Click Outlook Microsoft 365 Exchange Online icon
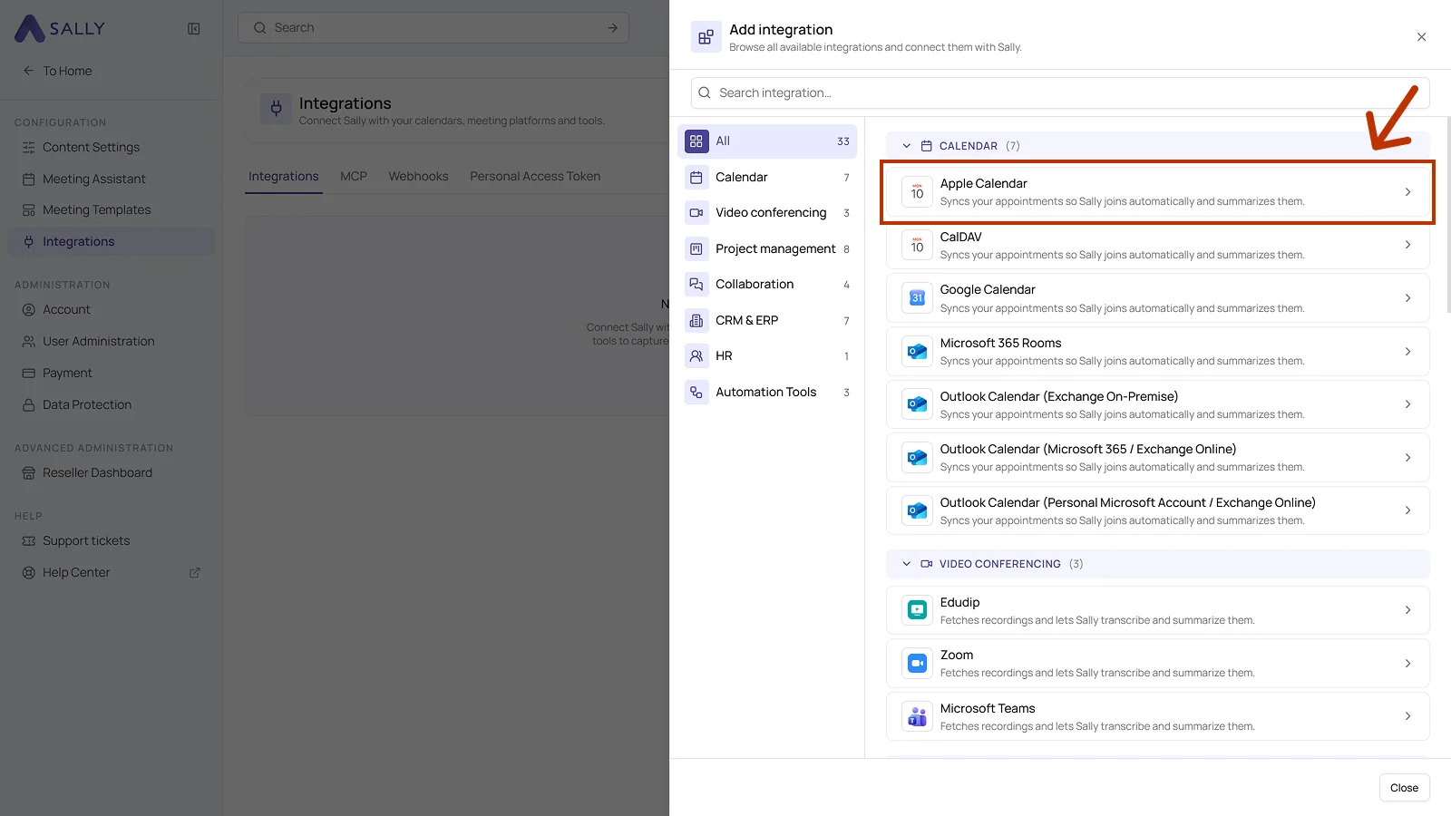 coord(917,458)
